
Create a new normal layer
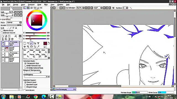tap(2, 36)
